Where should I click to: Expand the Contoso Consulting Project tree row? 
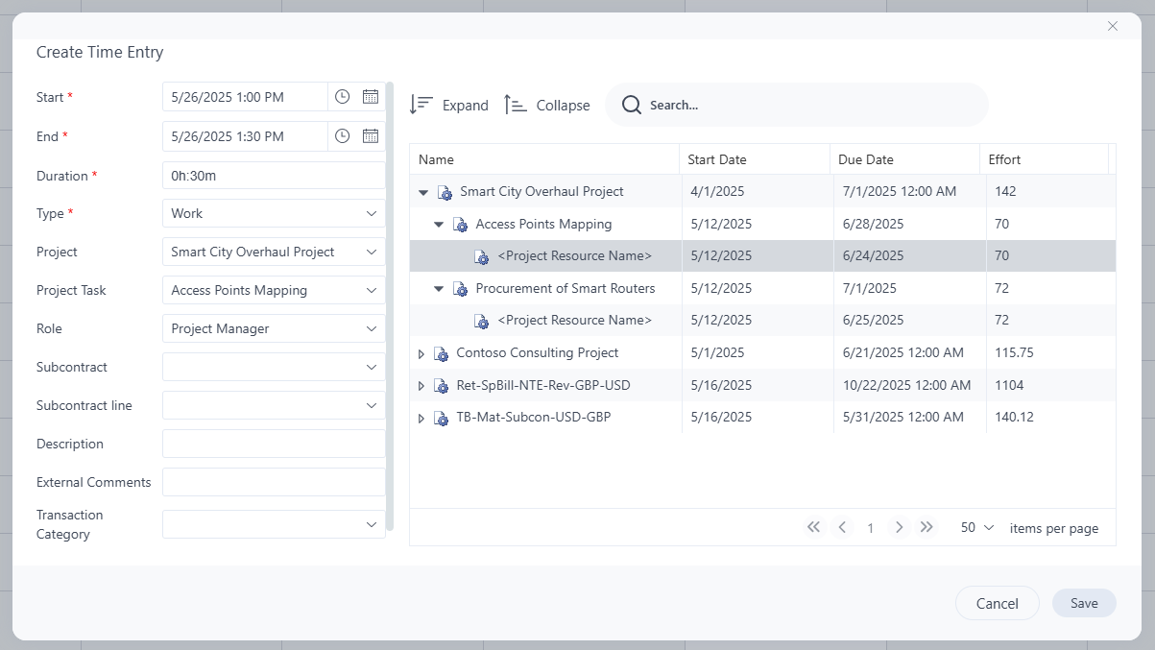[x=421, y=352]
